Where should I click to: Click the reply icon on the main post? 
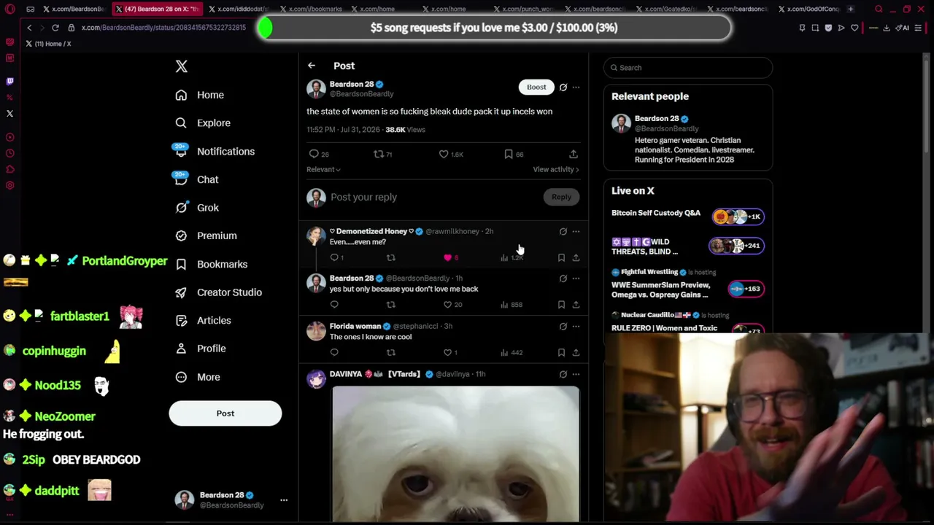[x=314, y=154]
